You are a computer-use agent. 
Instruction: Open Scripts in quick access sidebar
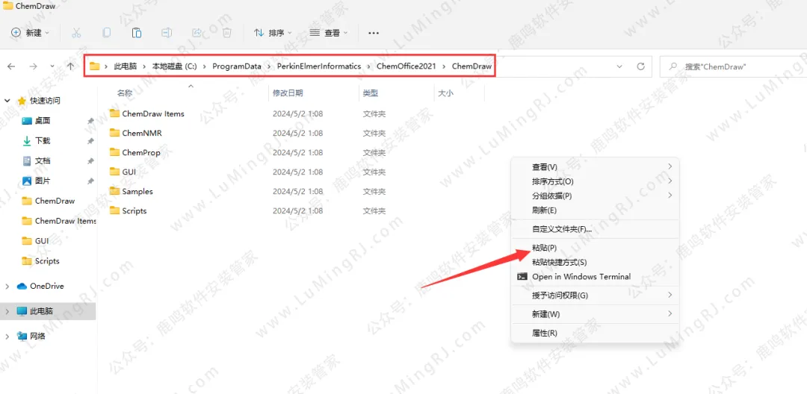tap(49, 261)
